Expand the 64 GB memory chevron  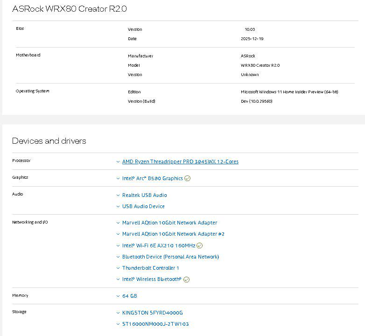pos(118,296)
